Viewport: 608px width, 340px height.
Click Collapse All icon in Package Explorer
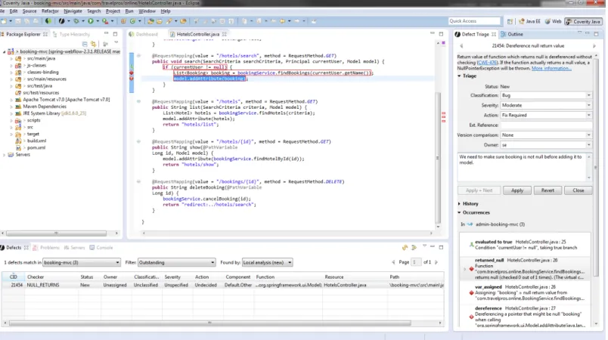[85, 44]
